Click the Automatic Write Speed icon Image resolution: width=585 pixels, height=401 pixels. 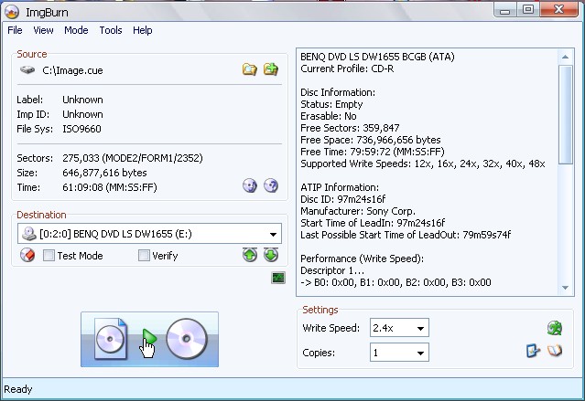pos(555,328)
